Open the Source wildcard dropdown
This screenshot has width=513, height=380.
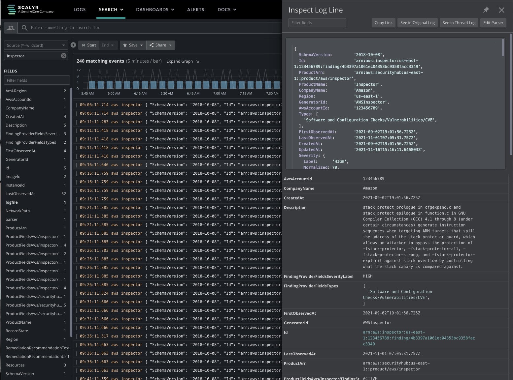[x=36, y=45]
